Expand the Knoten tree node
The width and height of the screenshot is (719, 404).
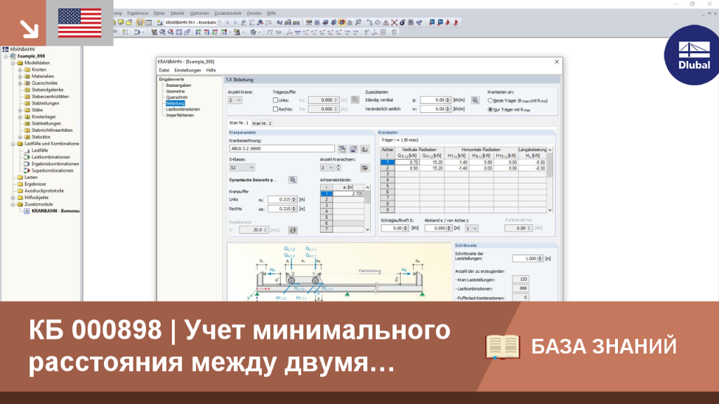tap(20, 69)
